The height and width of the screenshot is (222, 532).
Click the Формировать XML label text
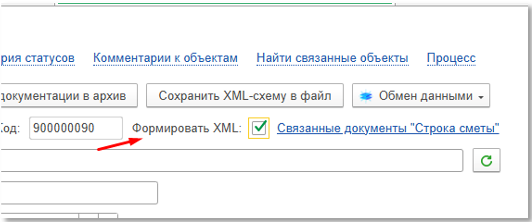tap(187, 128)
